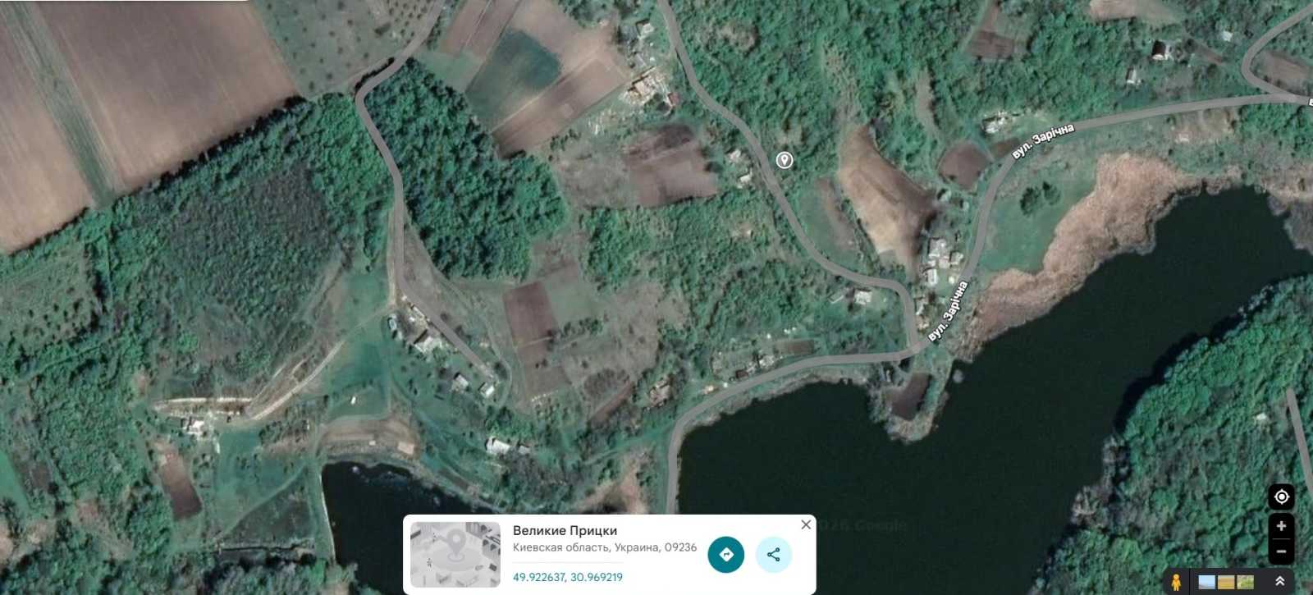Share the Великие Прицки location
The image size is (1313, 595).
coord(774,555)
